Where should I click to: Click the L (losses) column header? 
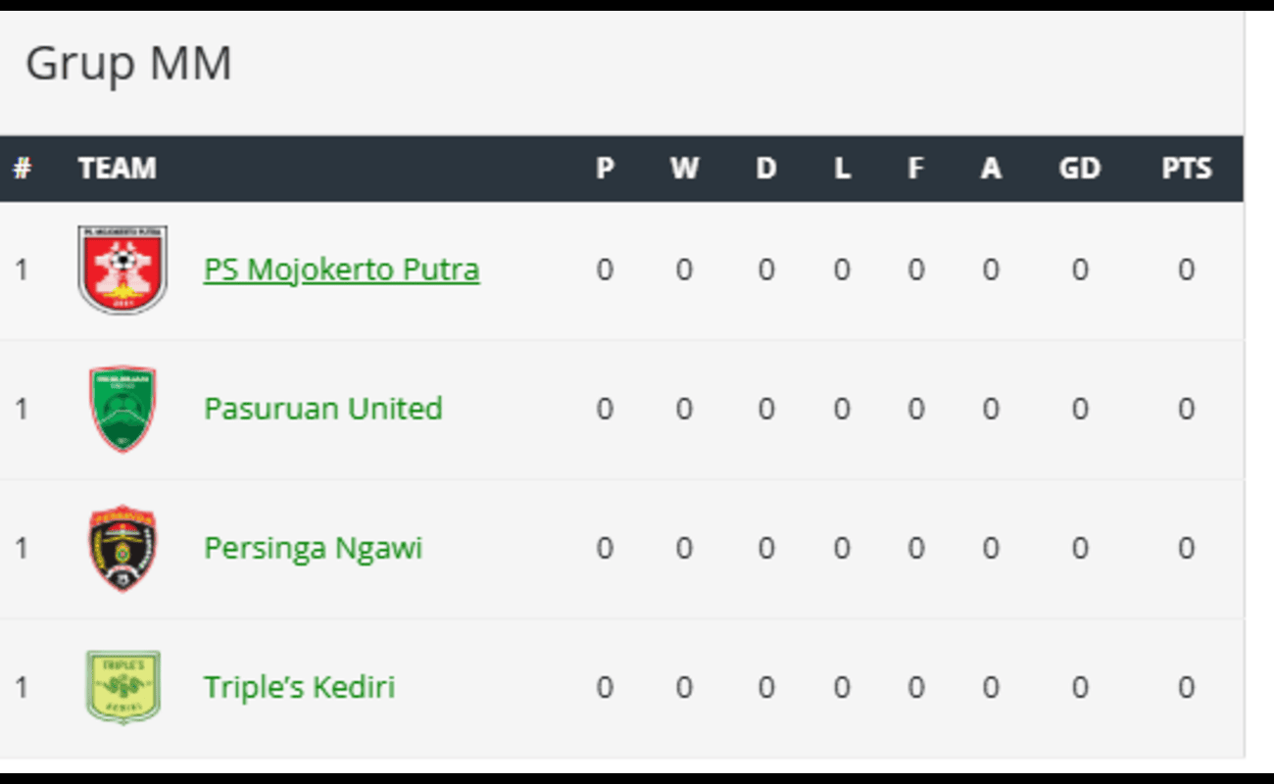click(x=841, y=169)
